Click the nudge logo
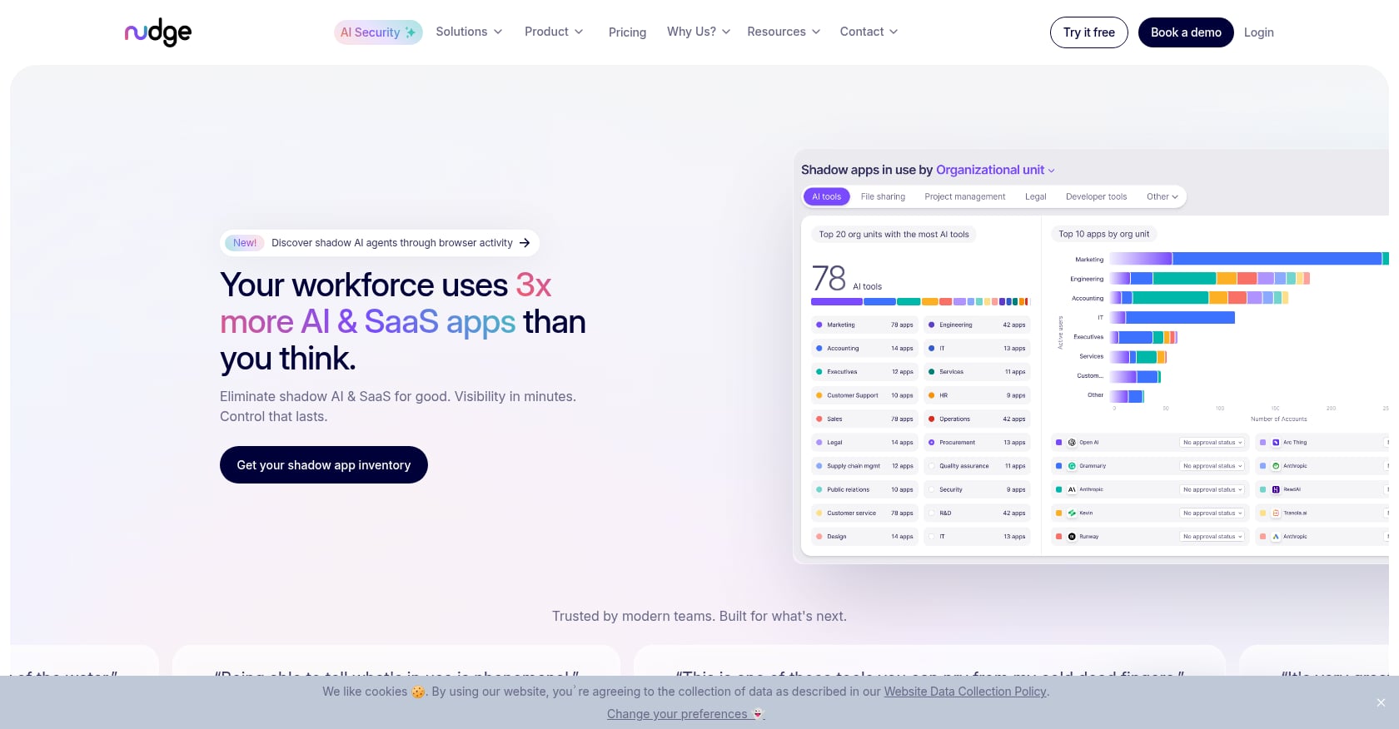This screenshot has width=1399, height=729. 158,32
